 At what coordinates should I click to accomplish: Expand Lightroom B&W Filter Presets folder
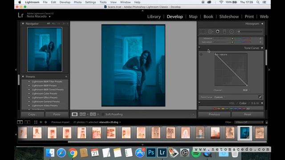click(29, 82)
